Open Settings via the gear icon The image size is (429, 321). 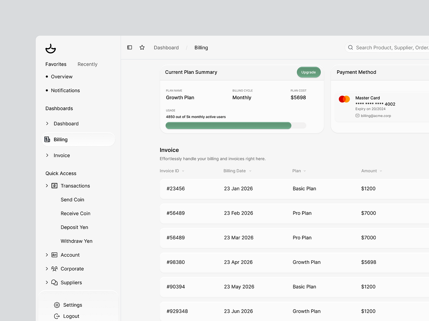pyautogui.click(x=56, y=305)
